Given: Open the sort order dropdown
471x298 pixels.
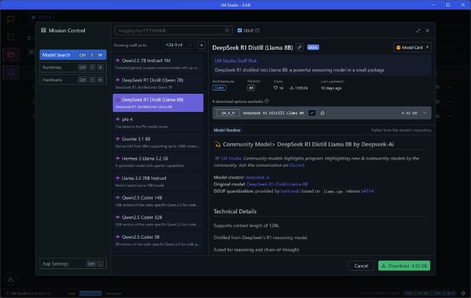Looking at the screenshot, I should point(179,45).
